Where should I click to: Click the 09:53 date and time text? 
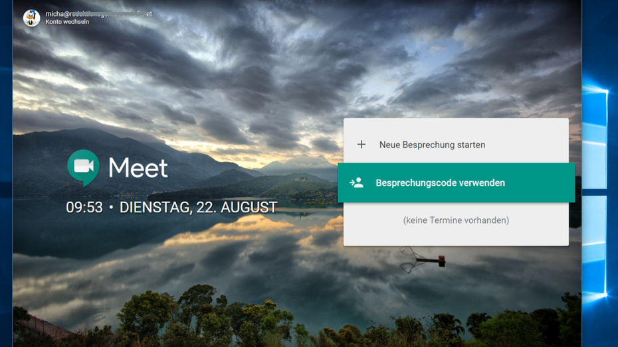point(171,207)
